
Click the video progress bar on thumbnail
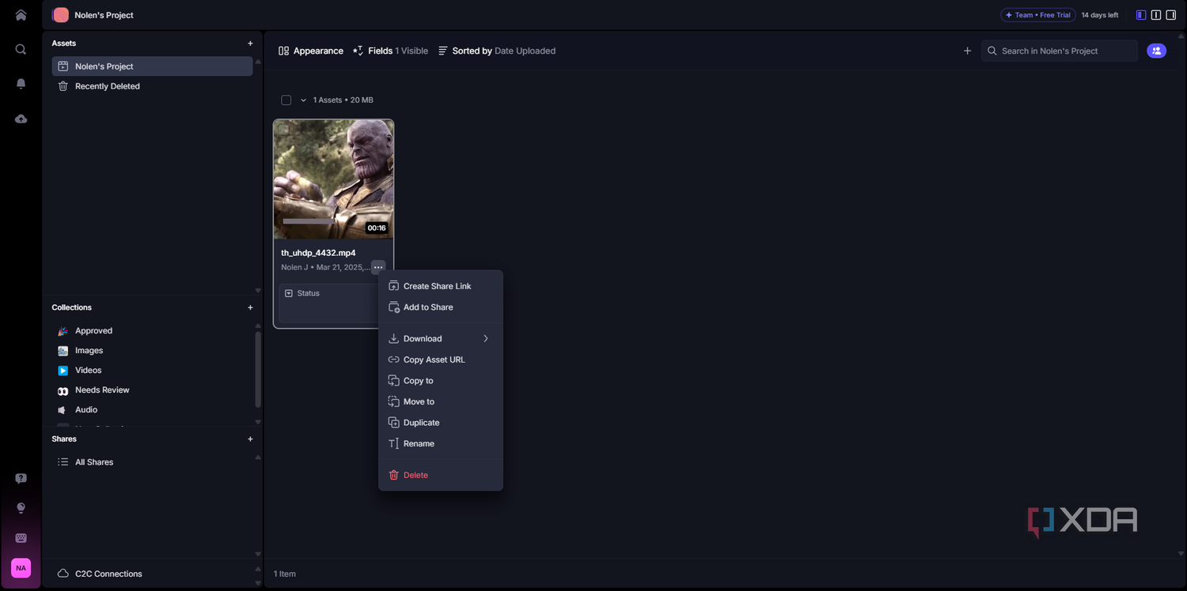(x=309, y=221)
